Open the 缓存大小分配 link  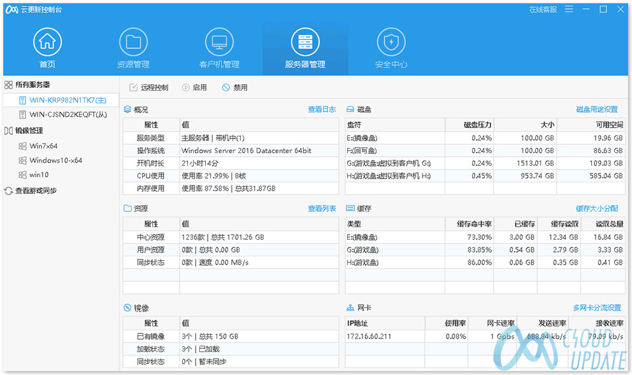click(x=597, y=209)
